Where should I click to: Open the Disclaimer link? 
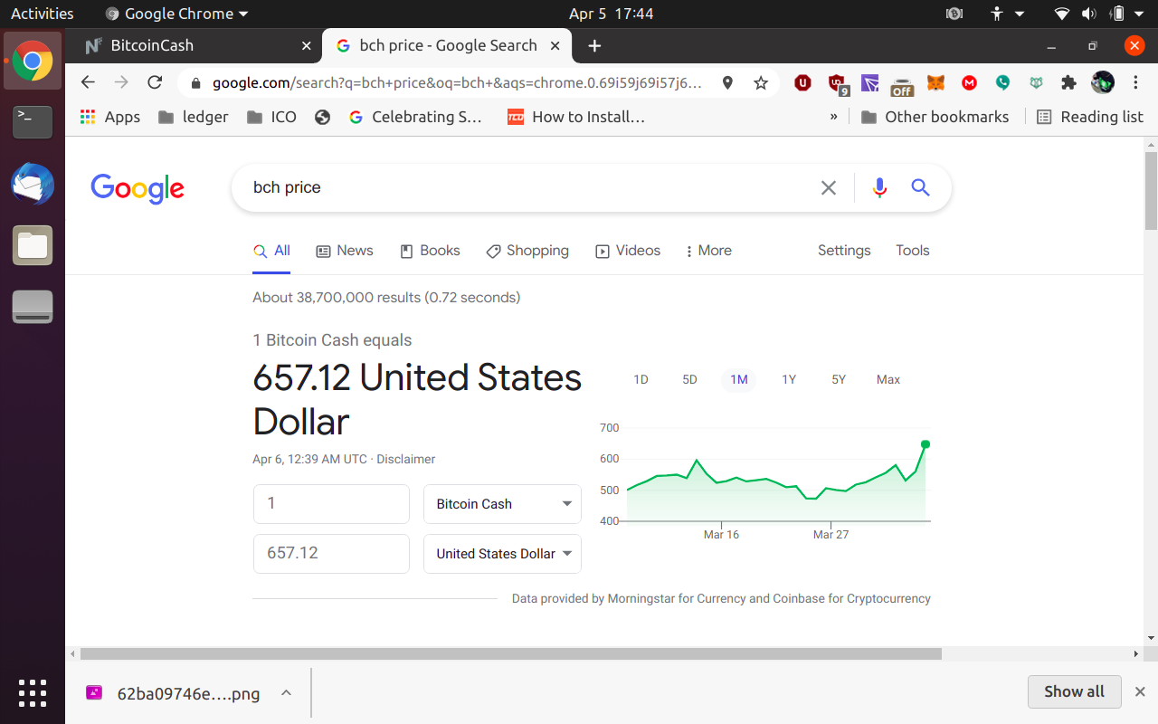(406, 459)
